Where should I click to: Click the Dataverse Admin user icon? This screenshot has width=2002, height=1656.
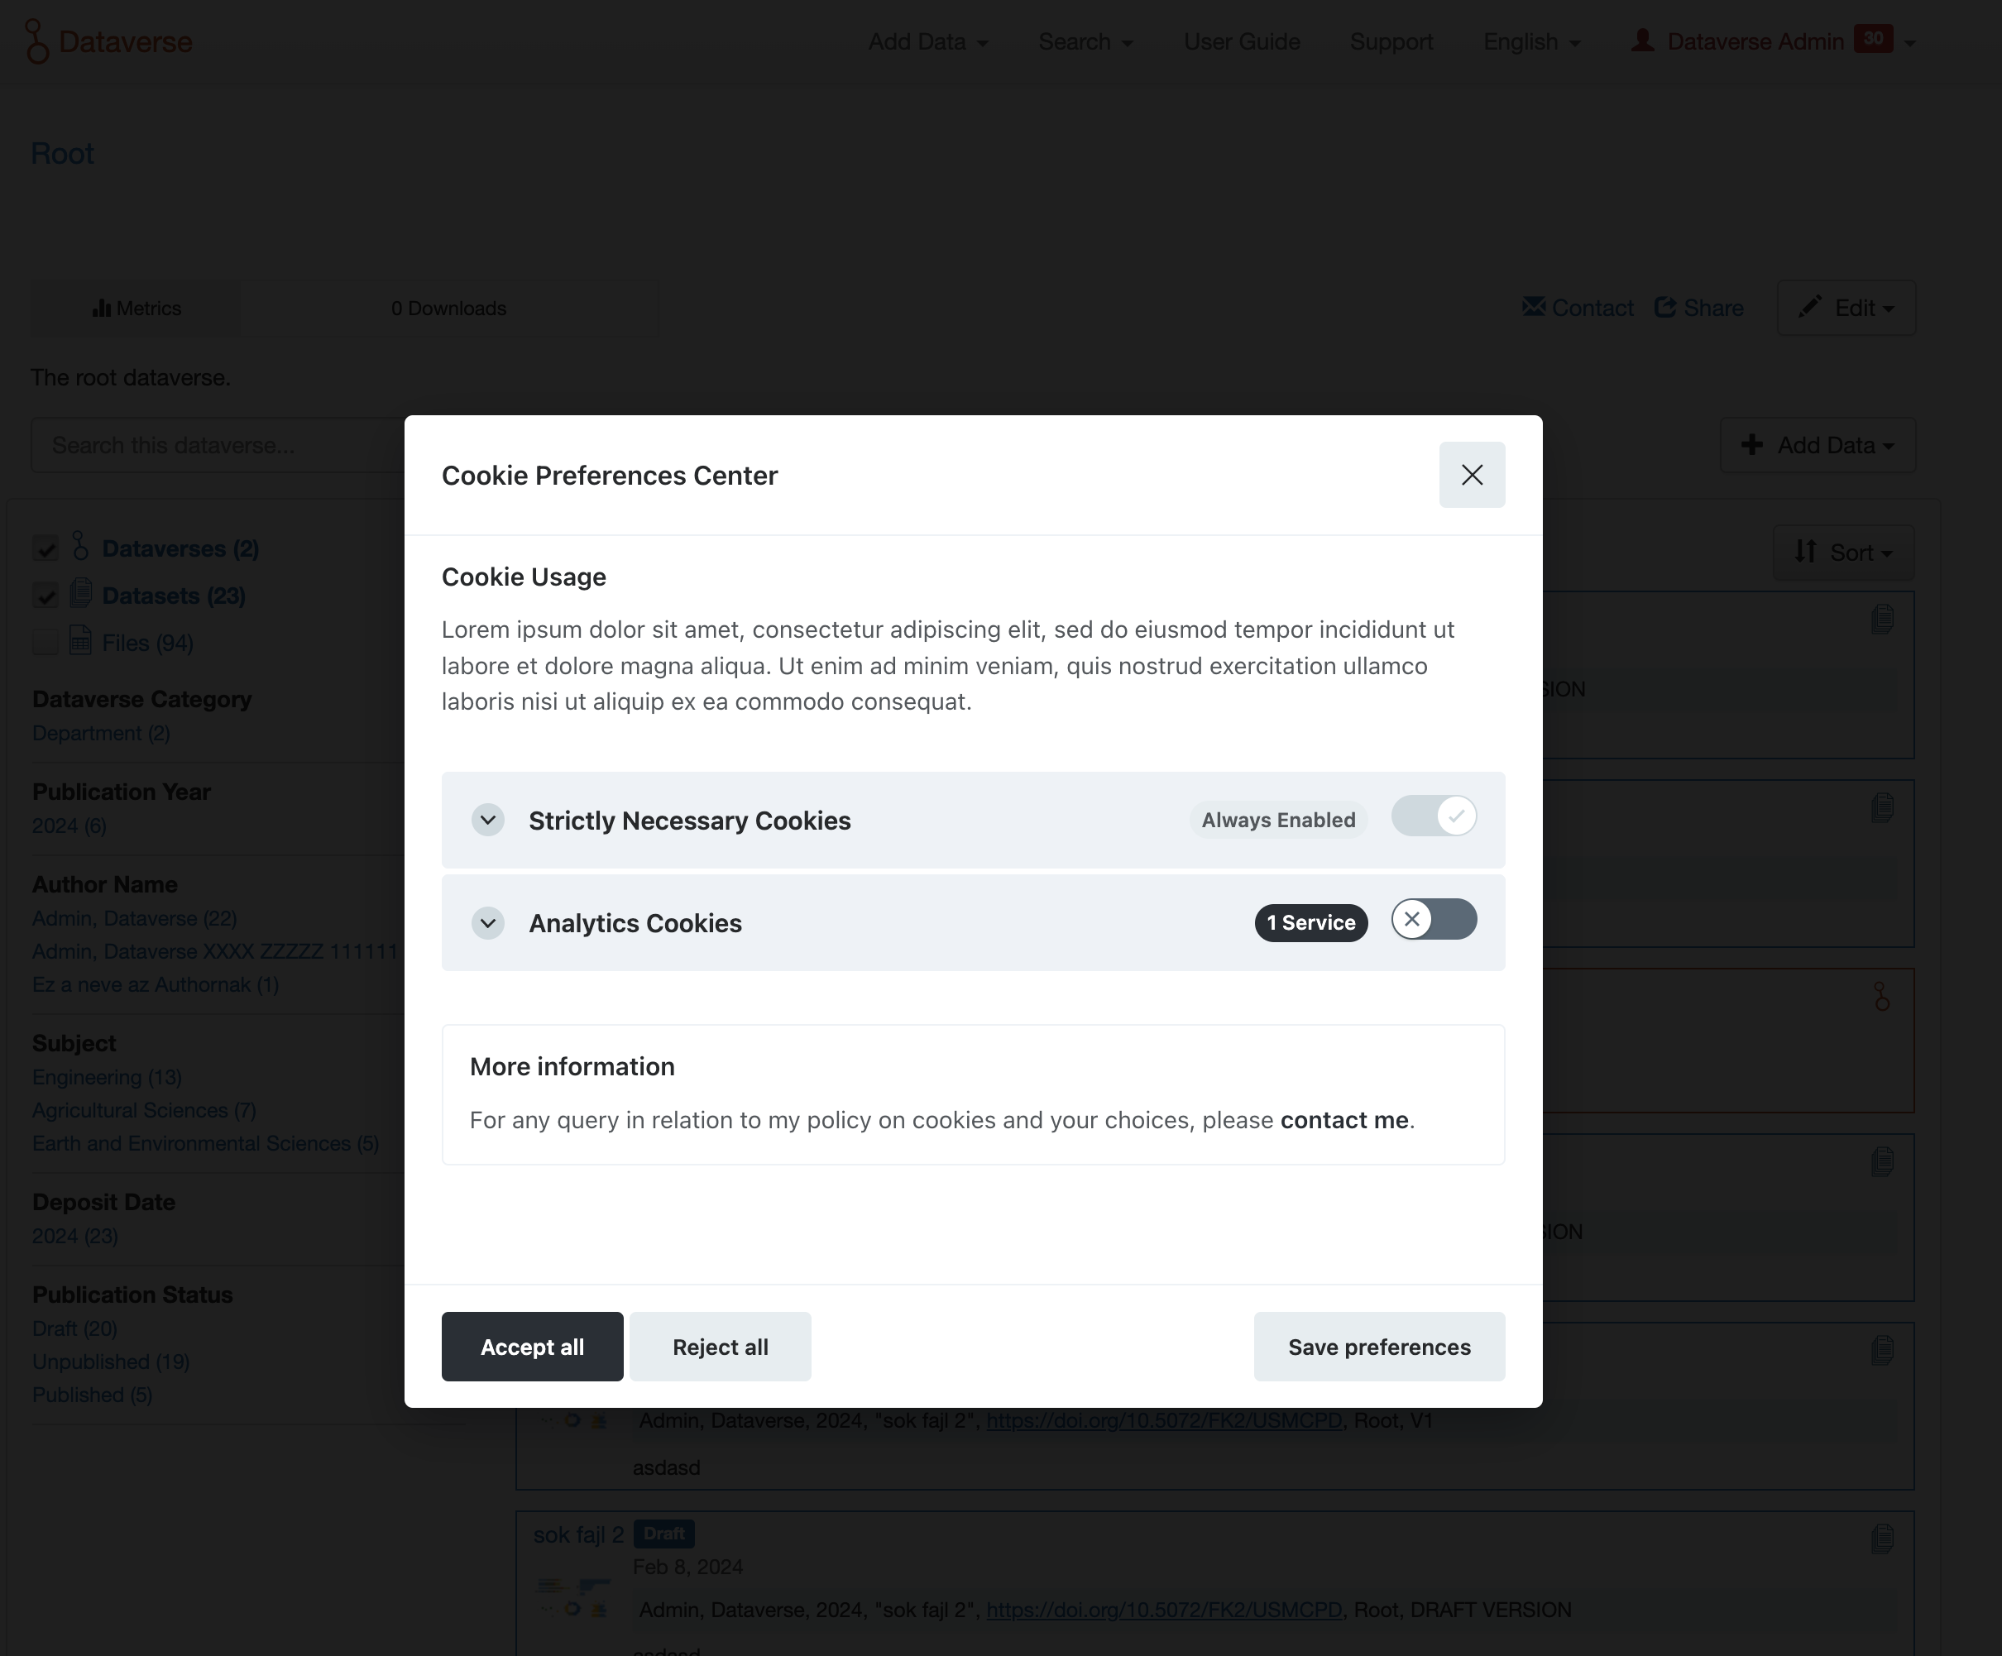pos(1641,41)
